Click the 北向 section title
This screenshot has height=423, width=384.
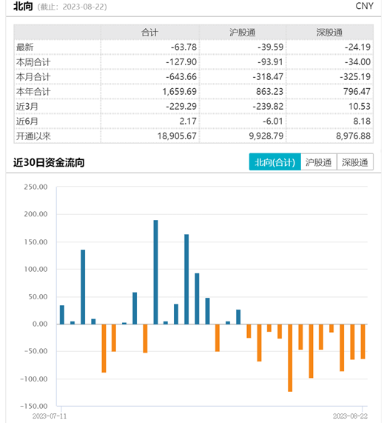(x=23, y=6)
